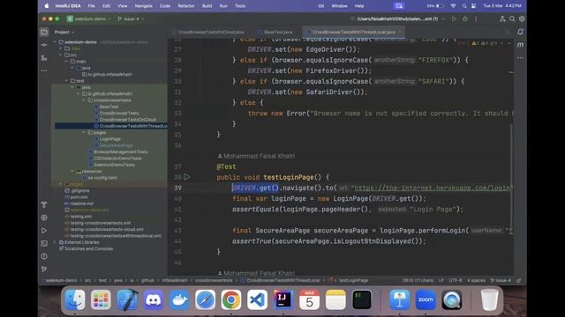Click the inspection warnings widget in editor
The height and width of the screenshot is (317, 565).
tap(485, 43)
